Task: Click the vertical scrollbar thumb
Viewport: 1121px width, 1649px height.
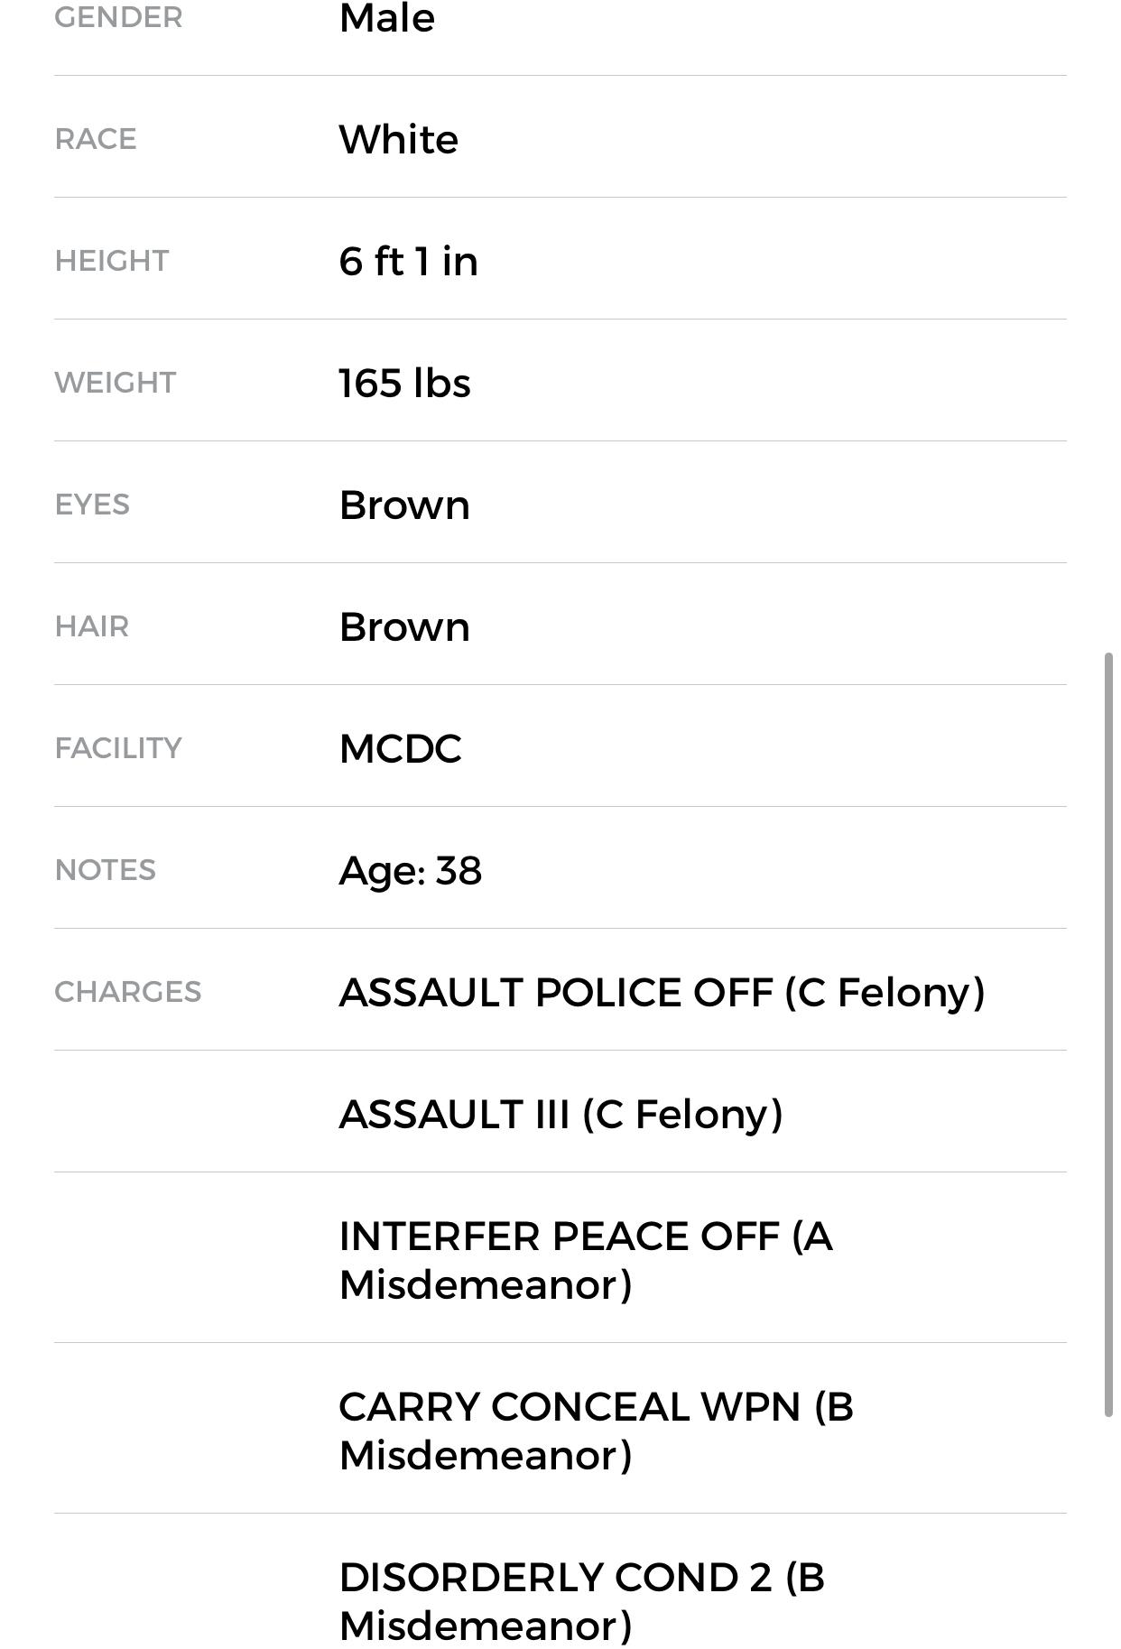Action: [x=1108, y=1033]
